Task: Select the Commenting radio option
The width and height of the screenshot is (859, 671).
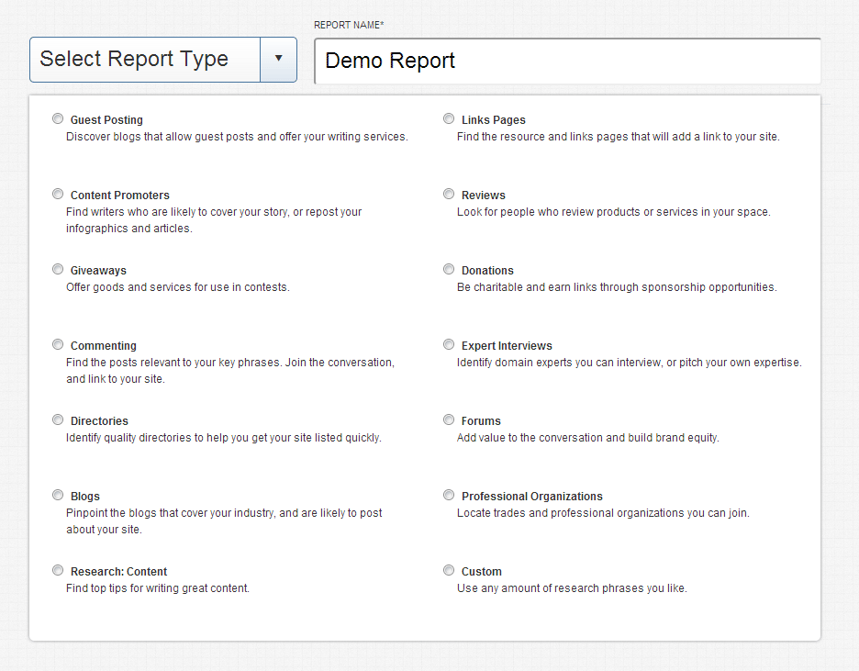Action: tap(58, 345)
